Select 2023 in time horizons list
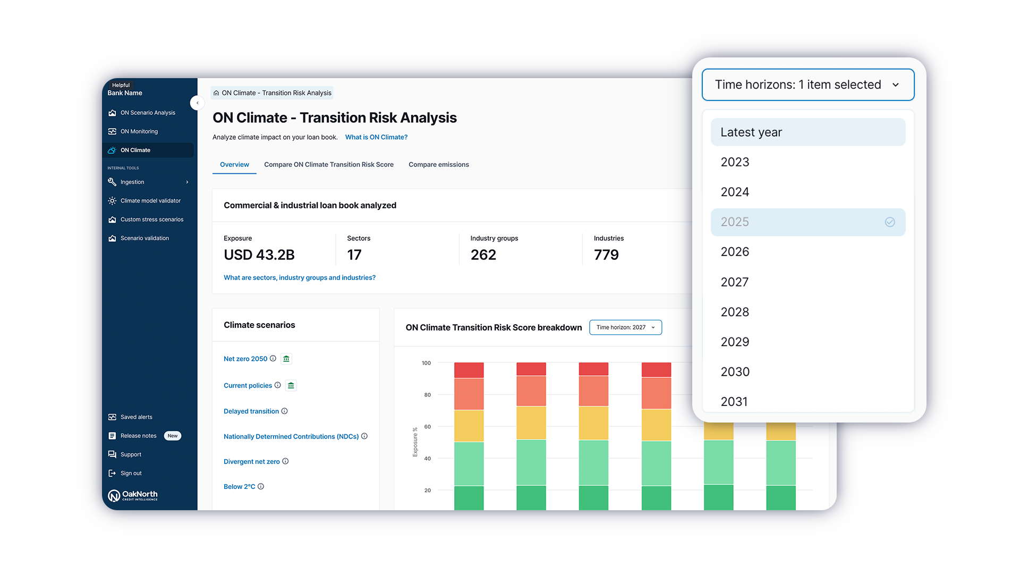The height and width of the screenshot is (574, 1020). 808,162
